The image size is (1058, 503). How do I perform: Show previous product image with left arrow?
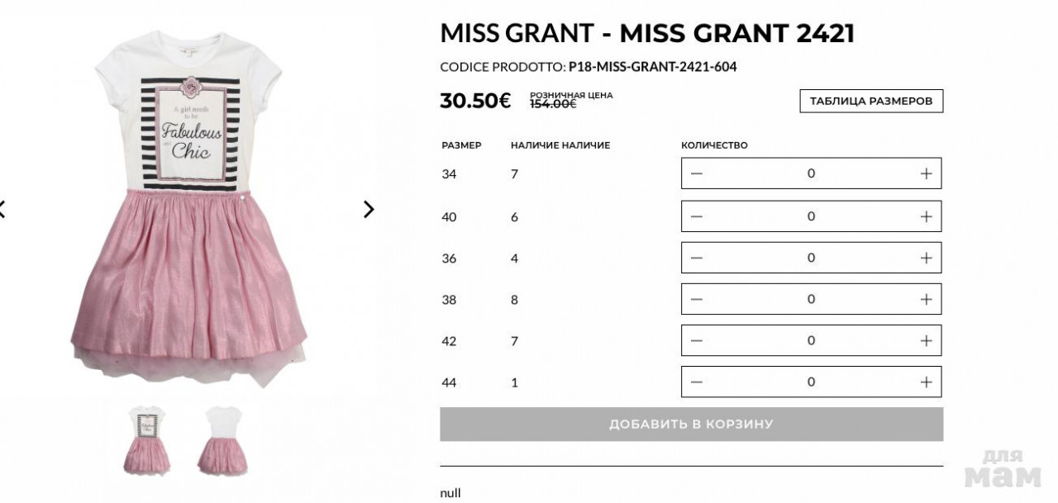pos(2,210)
